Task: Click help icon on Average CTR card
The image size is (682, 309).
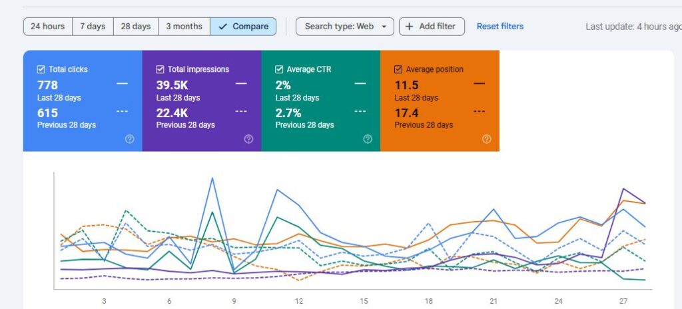Action: [x=368, y=139]
